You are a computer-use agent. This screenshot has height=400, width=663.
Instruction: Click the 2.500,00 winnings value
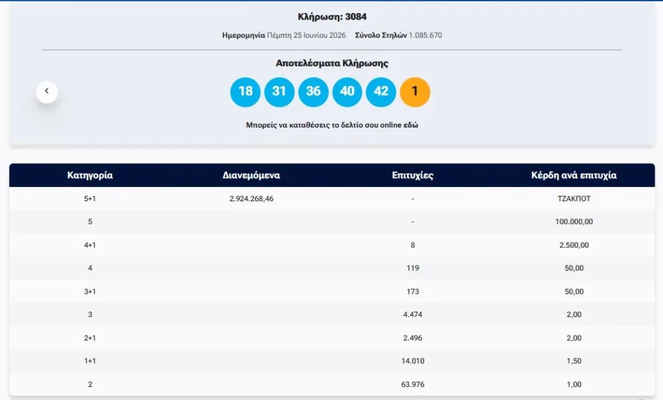(x=574, y=245)
